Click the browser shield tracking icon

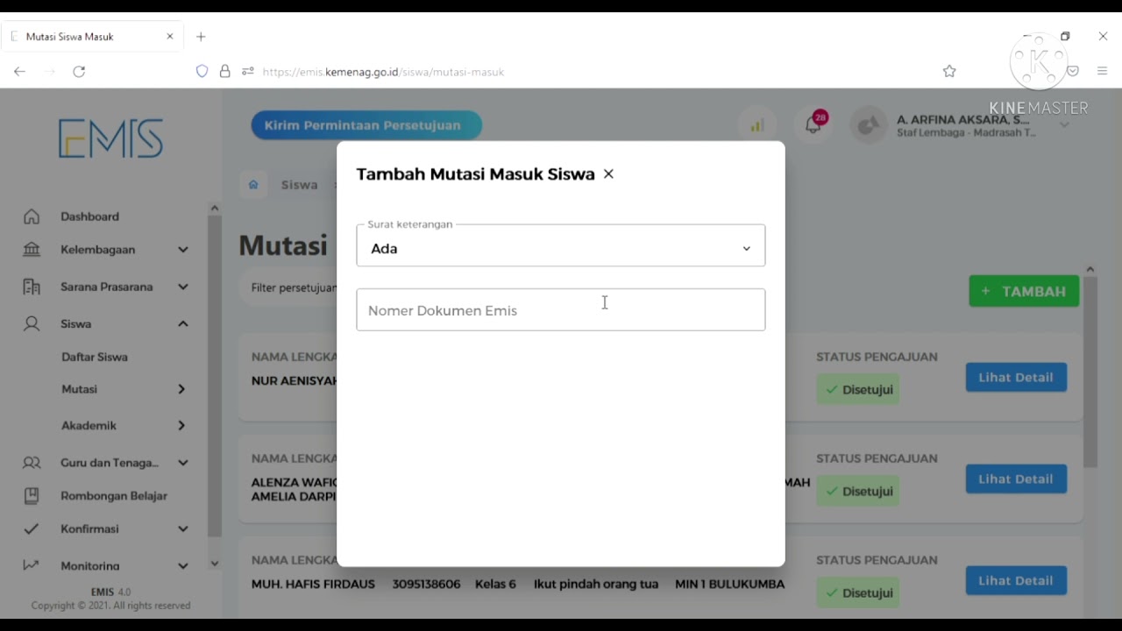point(202,72)
